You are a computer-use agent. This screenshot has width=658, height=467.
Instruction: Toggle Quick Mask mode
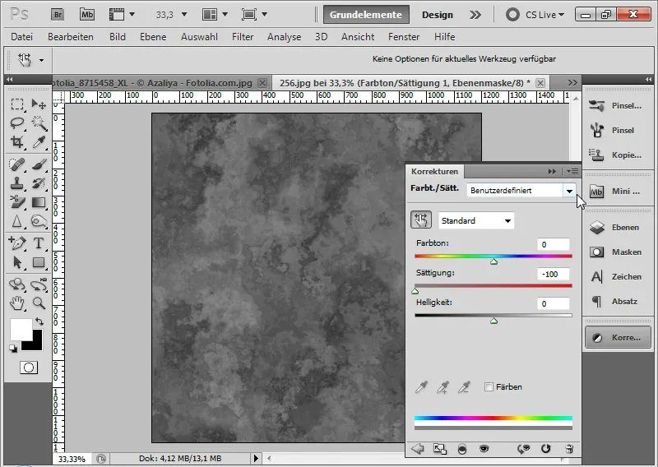coord(29,368)
